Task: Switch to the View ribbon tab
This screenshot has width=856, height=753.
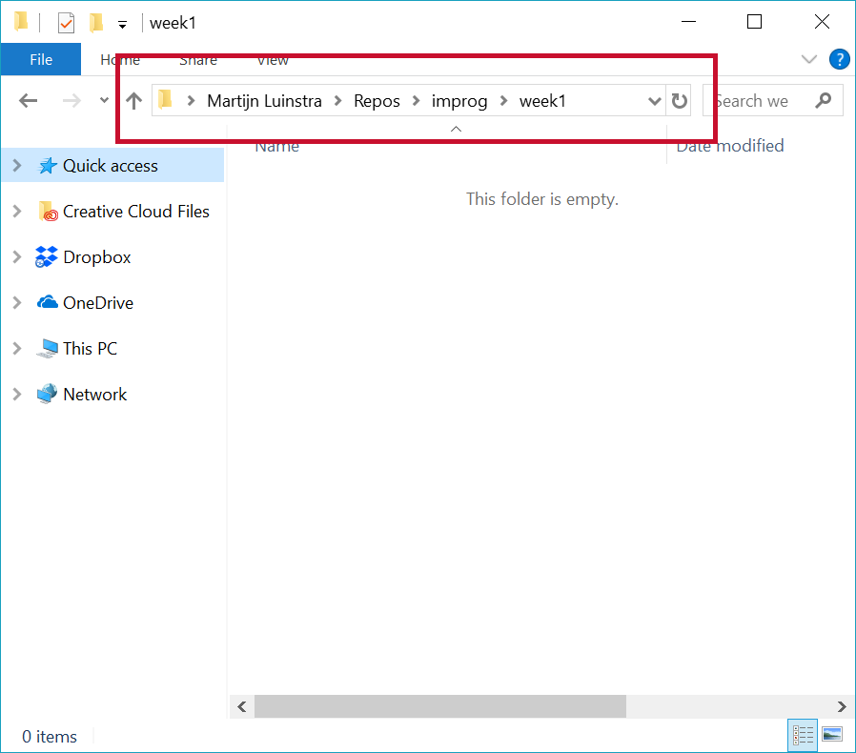Action: (273, 59)
